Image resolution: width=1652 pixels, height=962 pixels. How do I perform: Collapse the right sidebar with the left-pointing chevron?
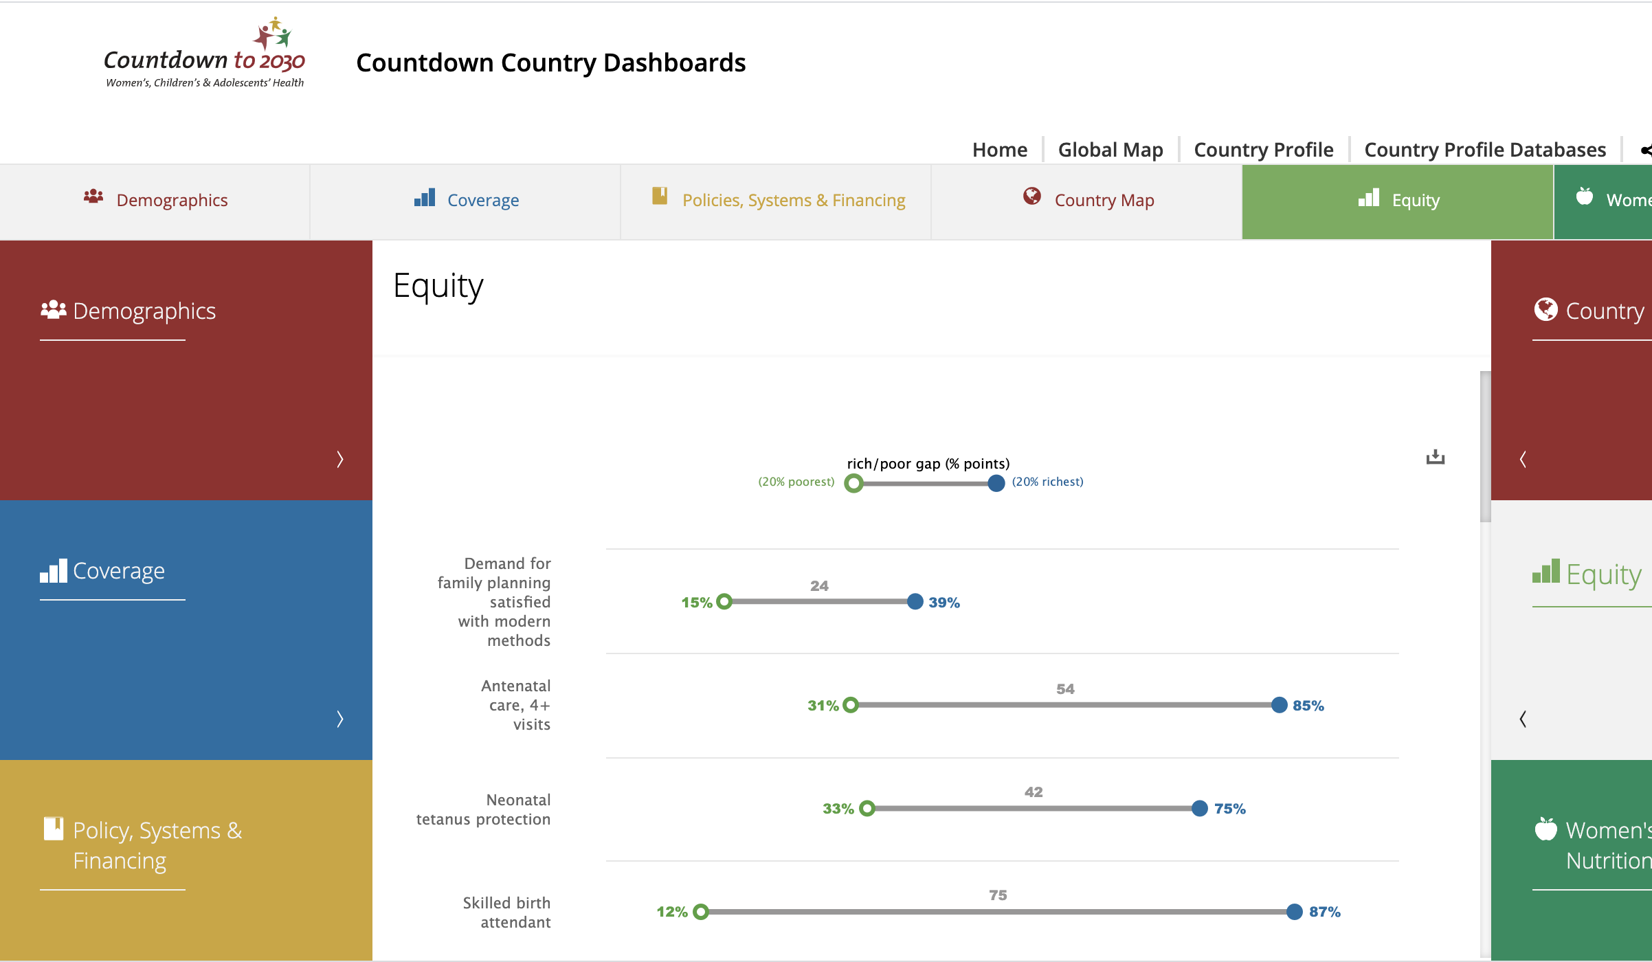coord(1523,460)
